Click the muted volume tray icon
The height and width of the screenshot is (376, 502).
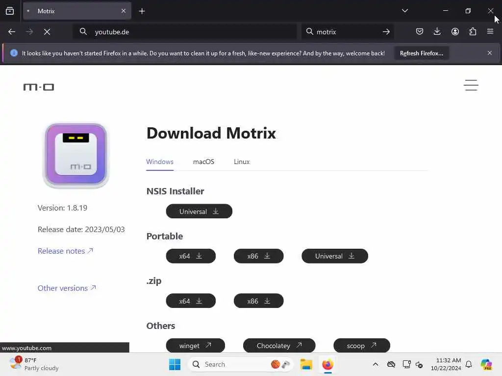tap(419, 364)
